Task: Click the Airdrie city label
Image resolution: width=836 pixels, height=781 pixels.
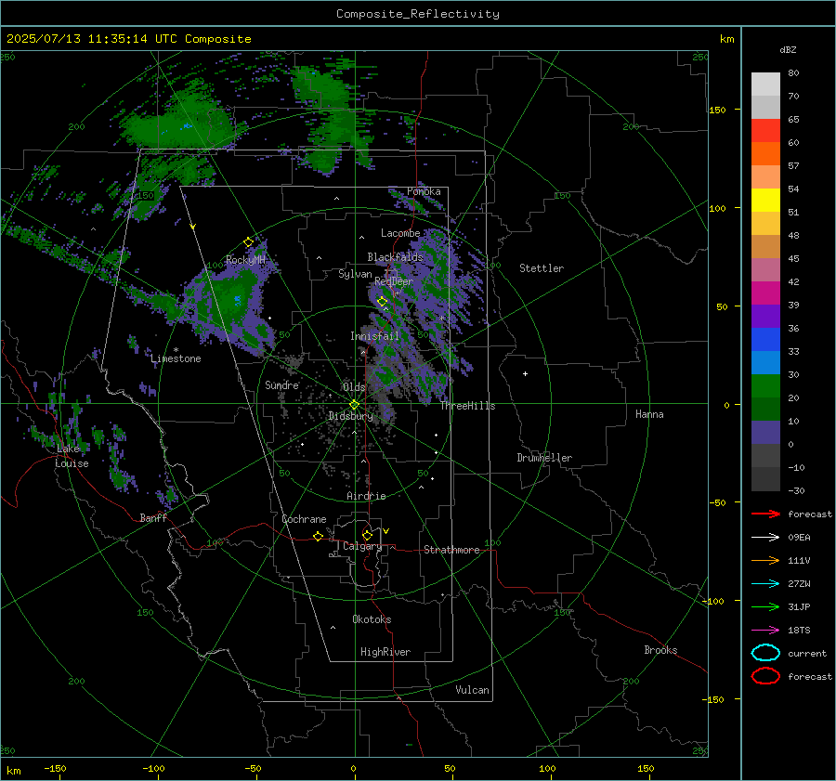Action: (366, 496)
